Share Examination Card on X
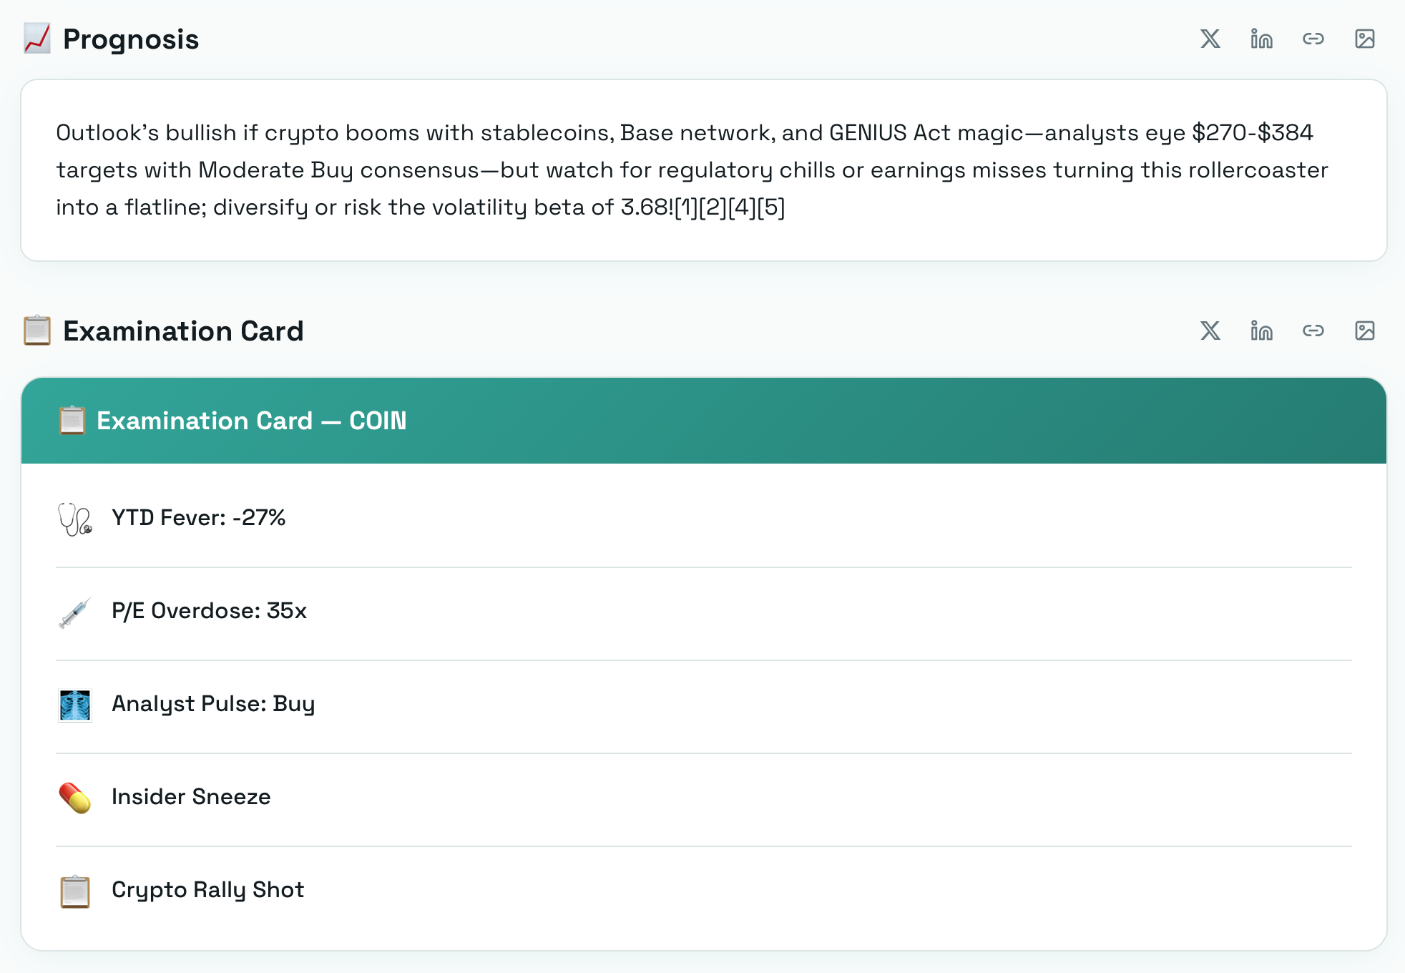Screen dimensions: 1405x973 coord(1210,331)
